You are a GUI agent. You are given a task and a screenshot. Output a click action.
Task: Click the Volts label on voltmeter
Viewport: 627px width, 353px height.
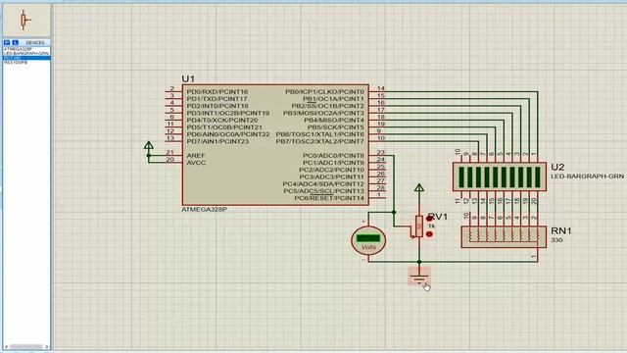368,247
